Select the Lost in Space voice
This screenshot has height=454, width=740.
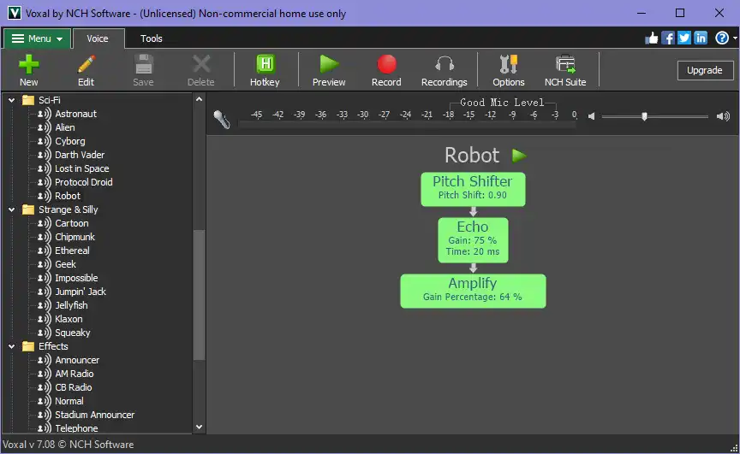(81, 168)
